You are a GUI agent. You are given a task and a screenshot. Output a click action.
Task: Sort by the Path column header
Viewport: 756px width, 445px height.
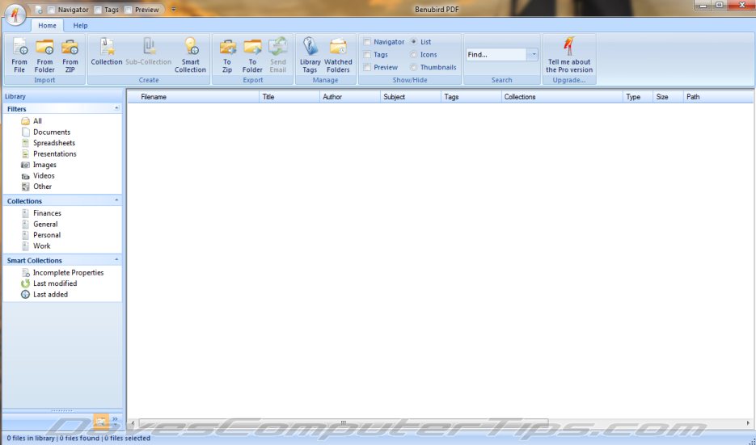(x=718, y=97)
